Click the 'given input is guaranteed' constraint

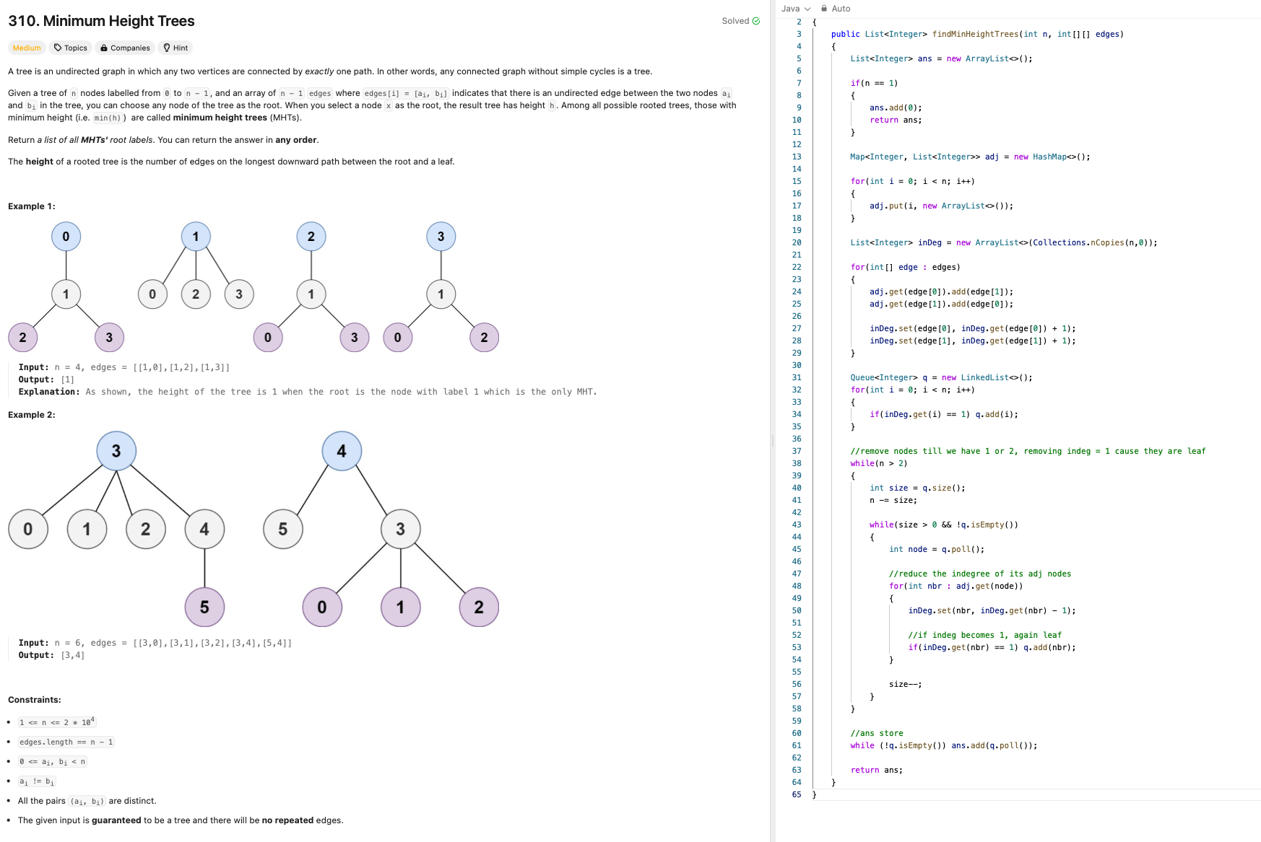[x=181, y=820]
